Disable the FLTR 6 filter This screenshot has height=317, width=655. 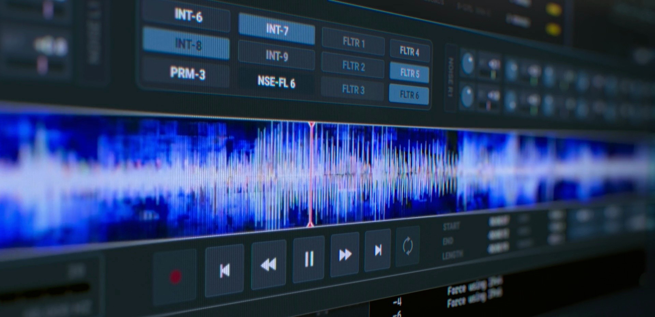pyautogui.click(x=409, y=94)
